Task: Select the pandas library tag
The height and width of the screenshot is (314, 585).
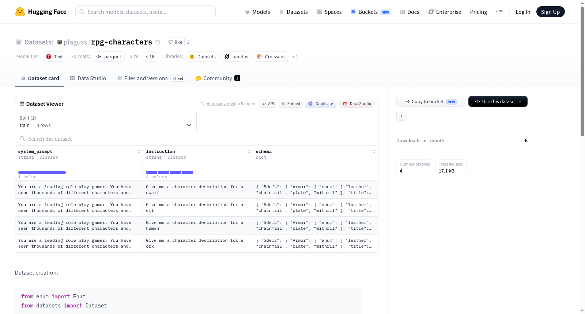Action: tap(237, 57)
